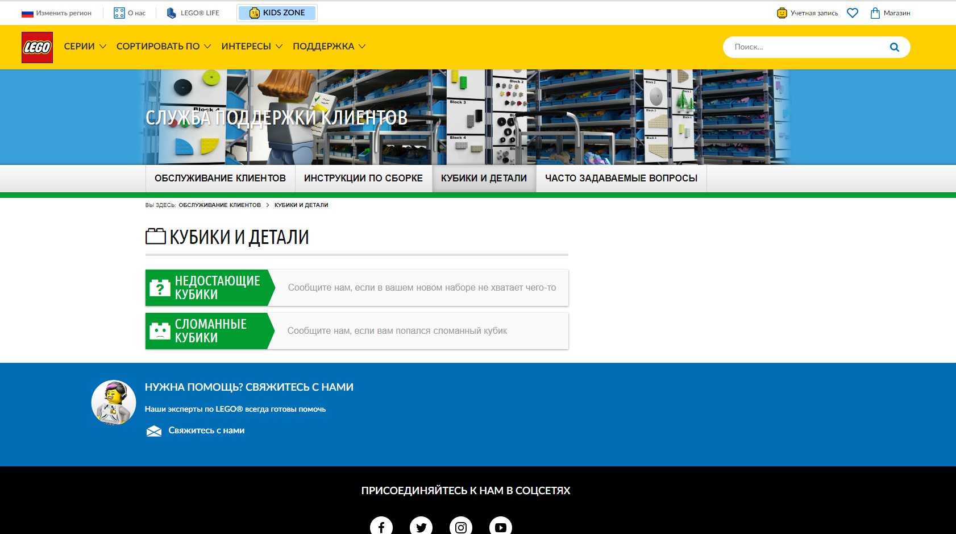This screenshot has height=534, width=956.
Task: Open the LEGO Instagram page
Action: [461, 527]
